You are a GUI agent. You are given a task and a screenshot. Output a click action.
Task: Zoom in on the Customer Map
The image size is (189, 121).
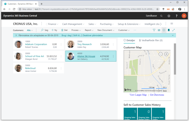[166, 54]
